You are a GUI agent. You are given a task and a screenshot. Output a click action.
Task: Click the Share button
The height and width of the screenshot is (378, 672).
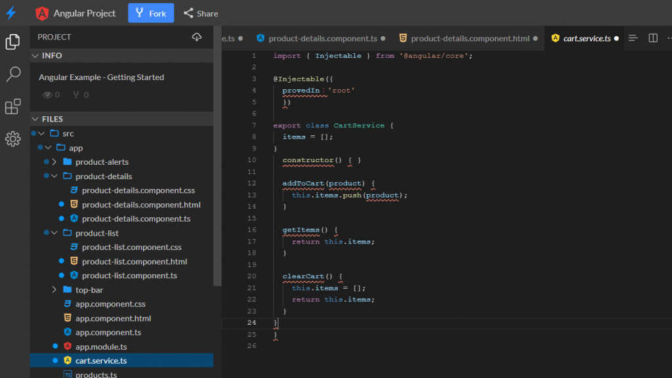tap(201, 13)
